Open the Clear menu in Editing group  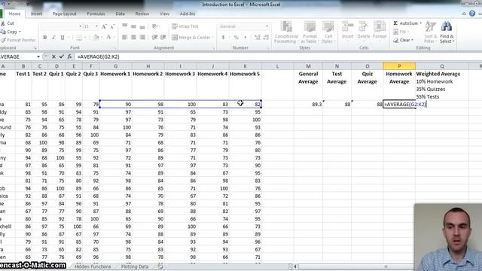click(404, 40)
